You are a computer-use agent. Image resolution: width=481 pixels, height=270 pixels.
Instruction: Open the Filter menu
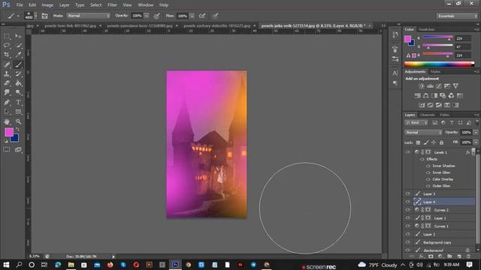pyautogui.click(x=112, y=5)
